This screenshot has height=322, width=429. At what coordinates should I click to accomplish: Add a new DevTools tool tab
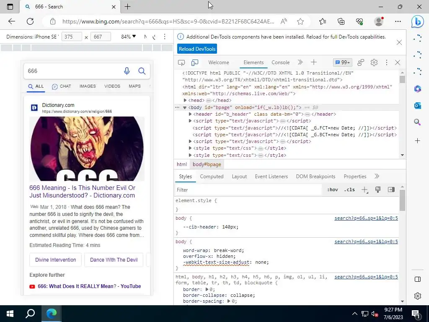tap(313, 62)
